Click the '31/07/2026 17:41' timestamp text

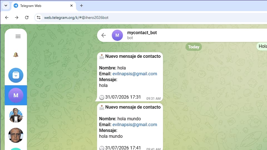[x=123, y=148]
